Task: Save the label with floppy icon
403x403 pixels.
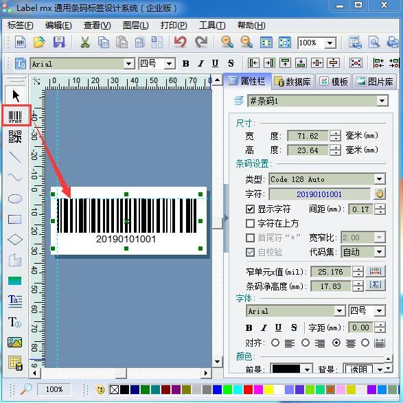Action: point(59,42)
